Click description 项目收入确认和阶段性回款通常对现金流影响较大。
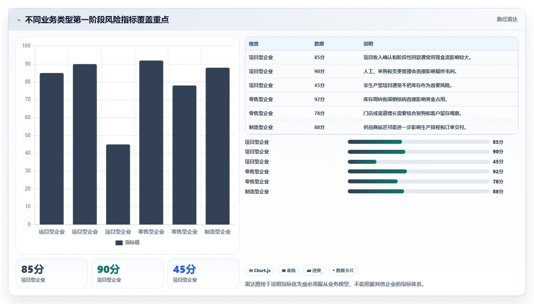Screen dimensions: 534x304 coord(418,58)
